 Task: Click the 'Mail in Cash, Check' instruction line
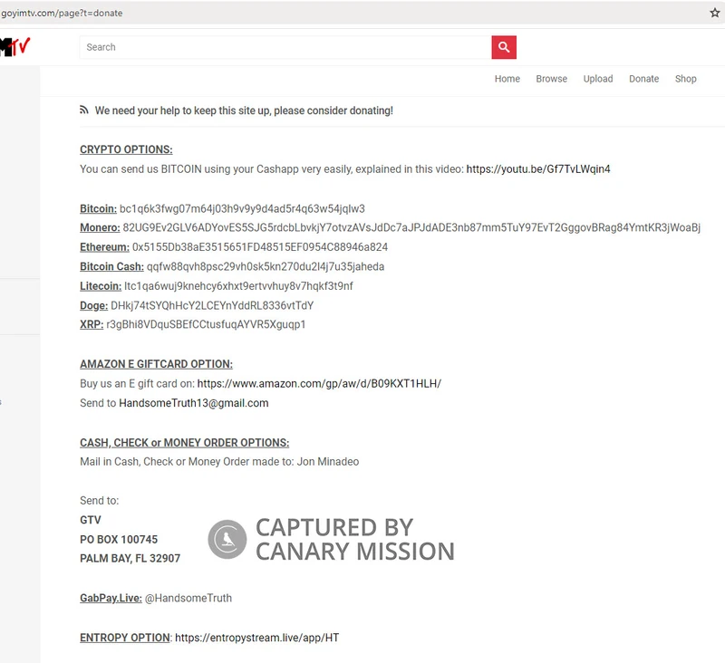click(219, 462)
